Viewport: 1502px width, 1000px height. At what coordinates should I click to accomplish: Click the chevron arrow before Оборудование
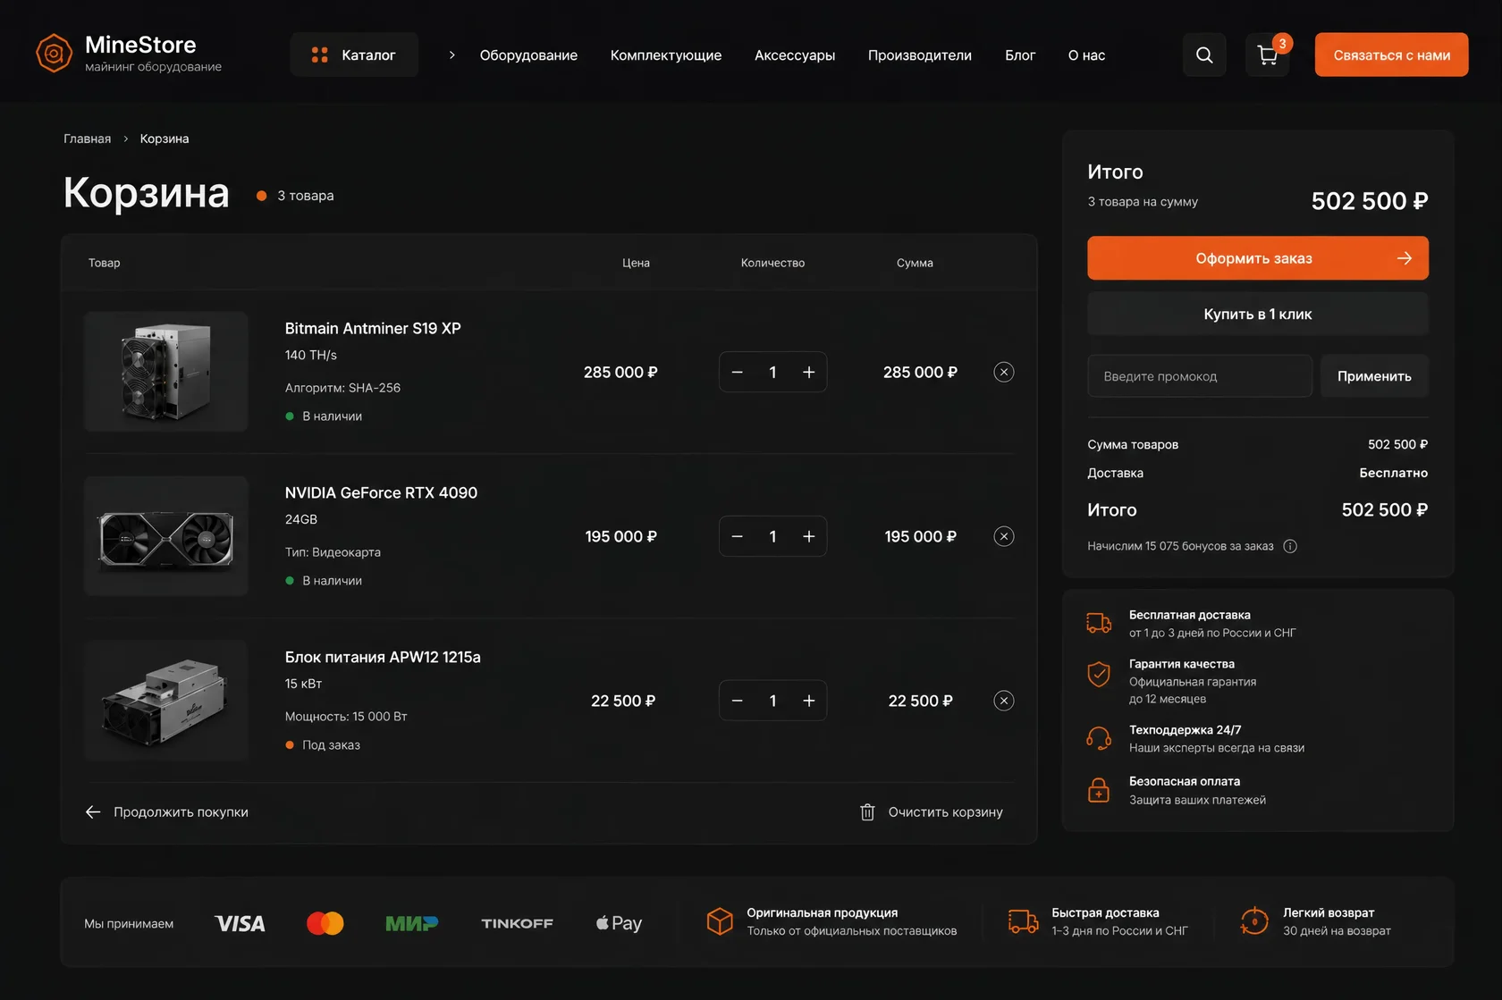pos(452,55)
